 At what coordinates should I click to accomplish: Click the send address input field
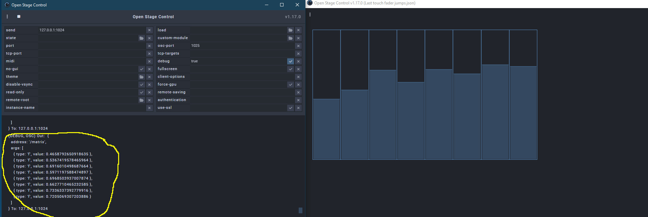pyautogui.click(x=92, y=30)
